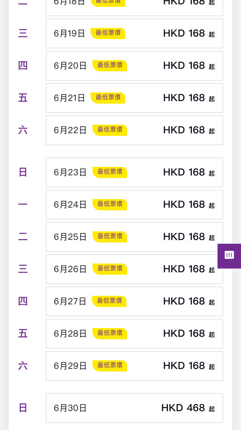Choose the 6月28日 Friday fare
This screenshot has width=241, height=430.
[x=134, y=334]
